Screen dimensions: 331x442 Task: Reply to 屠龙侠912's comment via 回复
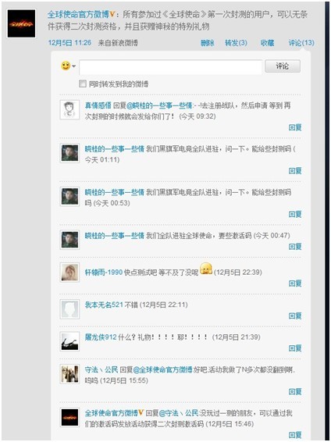click(x=295, y=348)
